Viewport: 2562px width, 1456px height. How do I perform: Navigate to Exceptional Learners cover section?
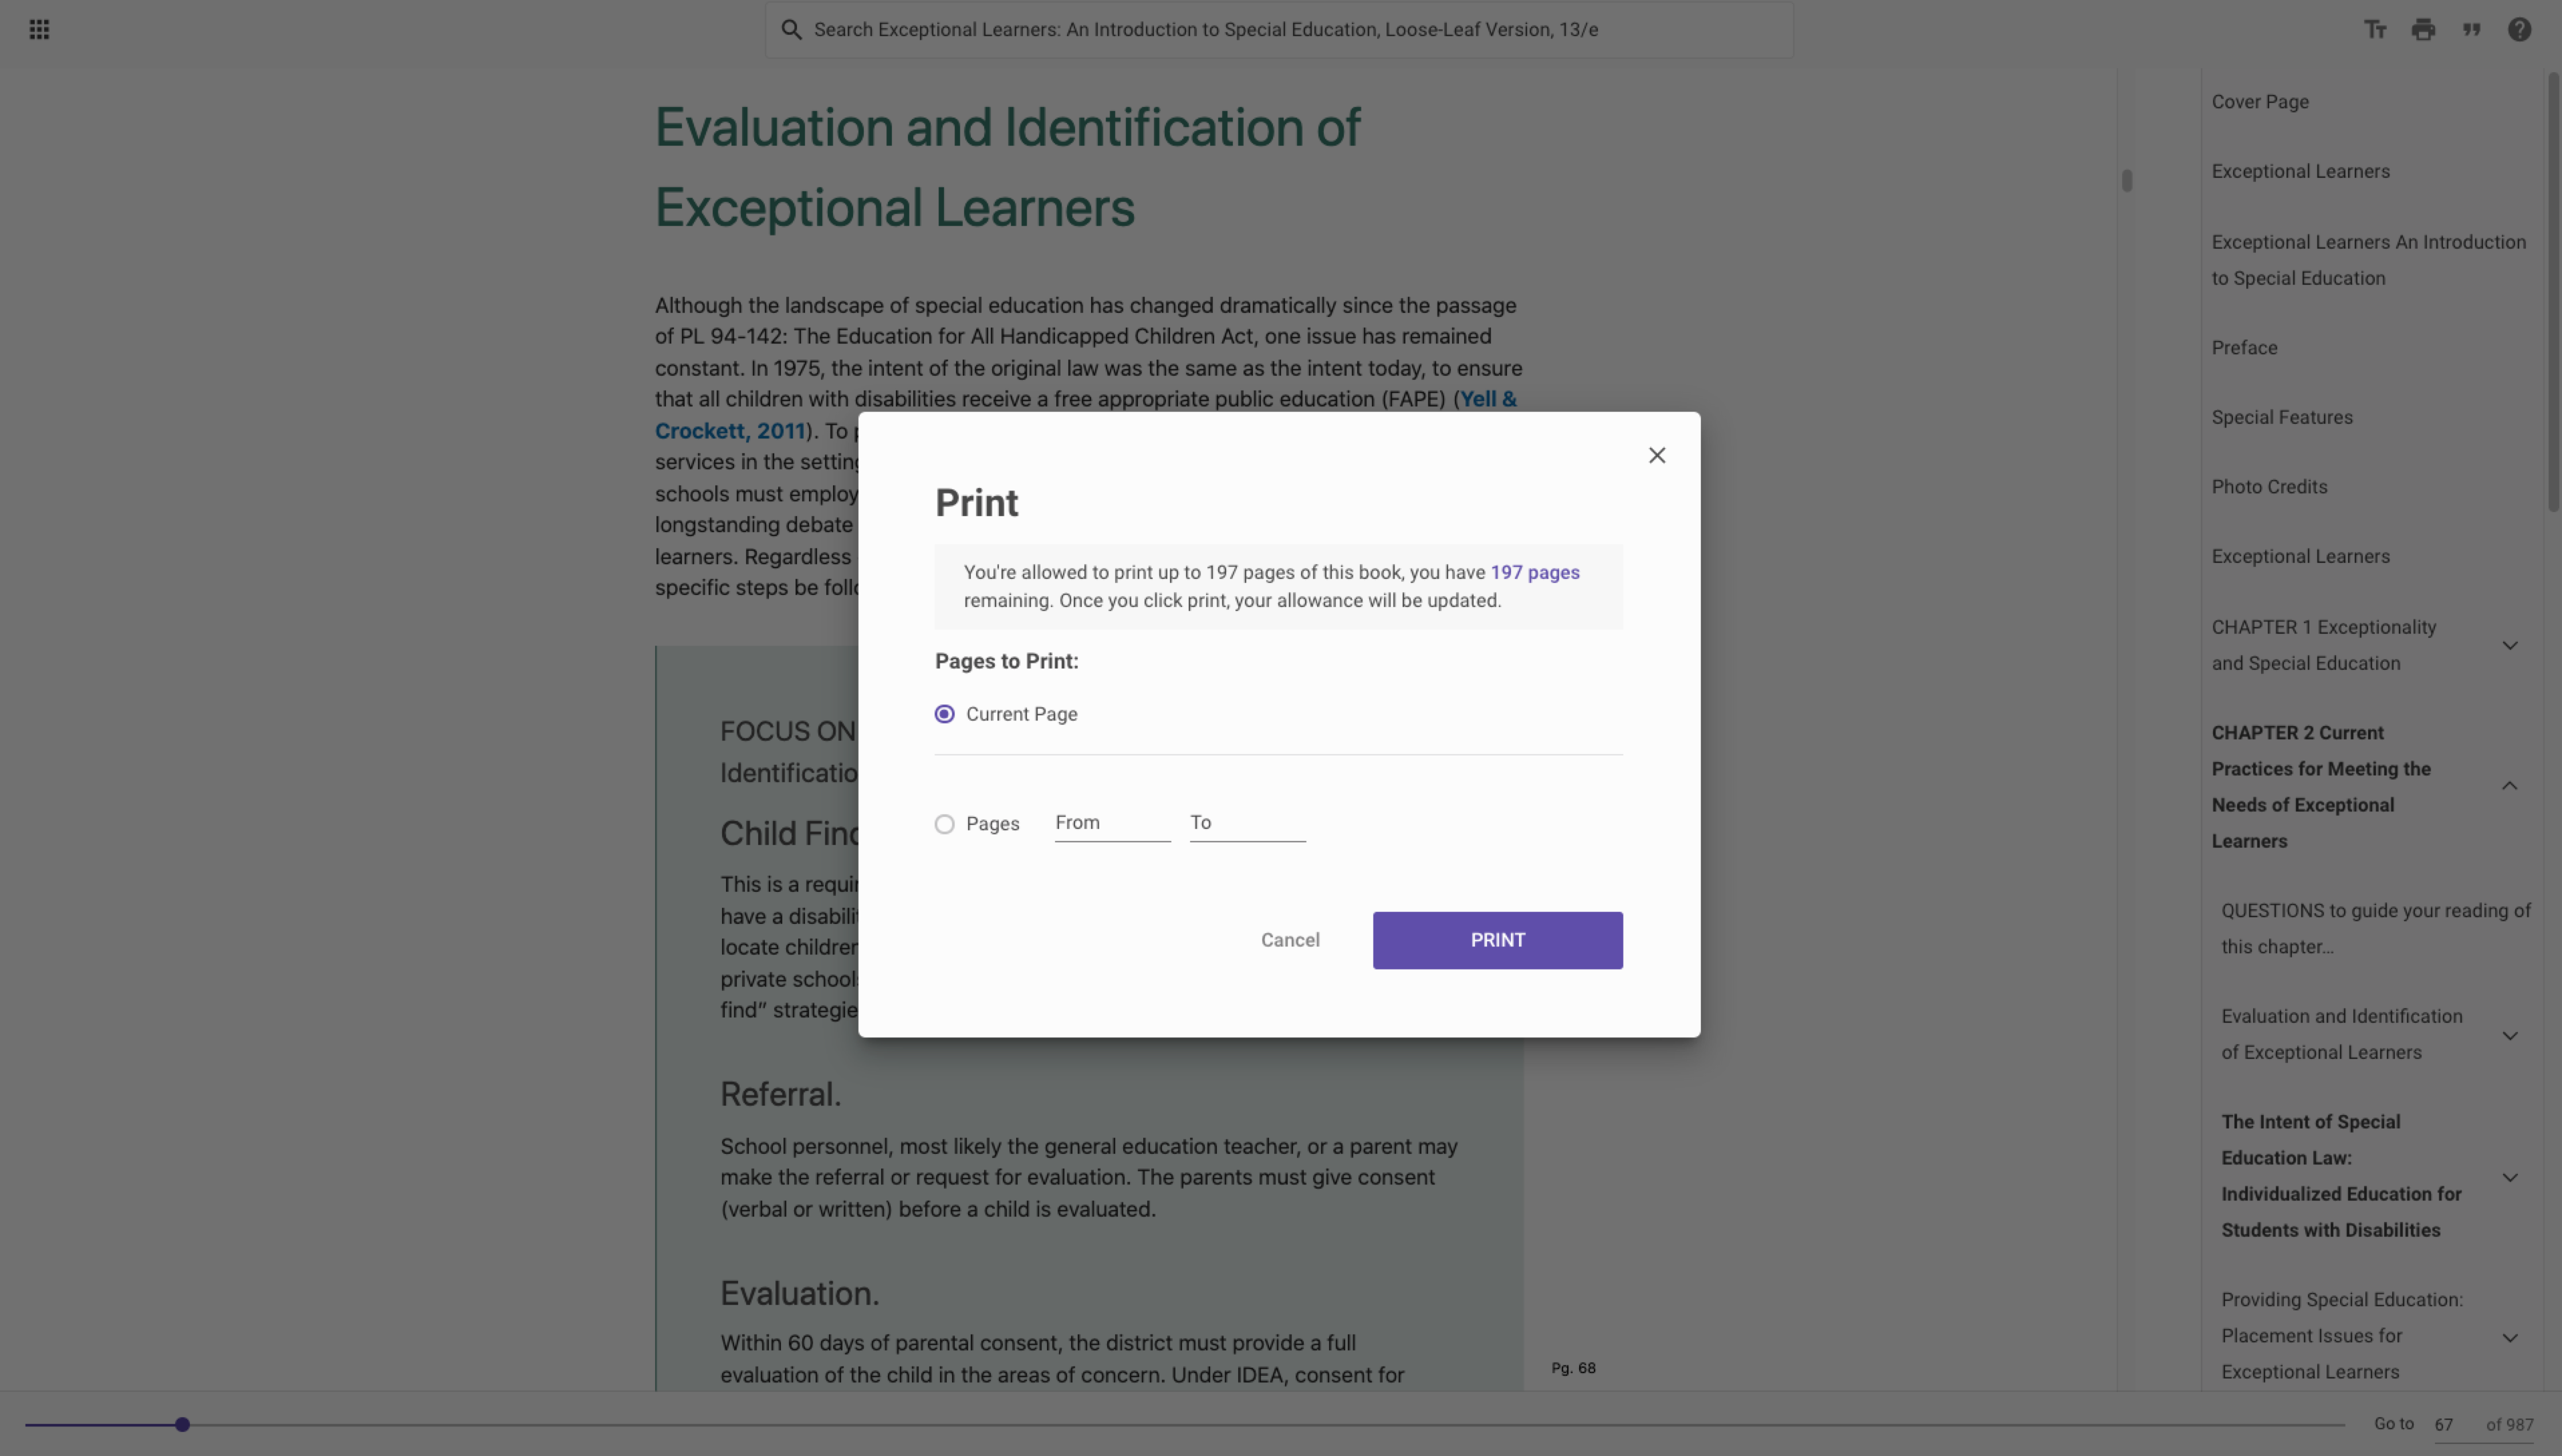click(2300, 170)
